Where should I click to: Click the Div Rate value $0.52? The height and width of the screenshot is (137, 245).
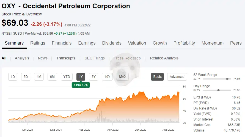pos(236,108)
